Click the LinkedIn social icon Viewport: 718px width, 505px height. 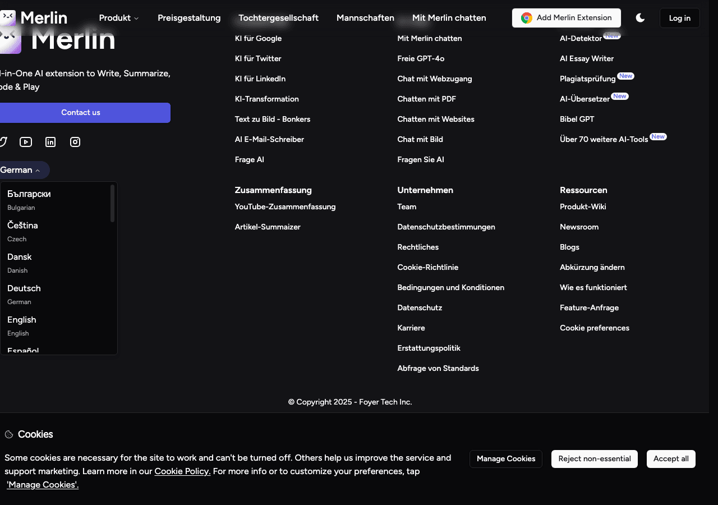[50, 142]
